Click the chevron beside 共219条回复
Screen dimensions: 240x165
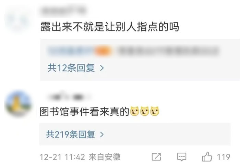pos(102,135)
